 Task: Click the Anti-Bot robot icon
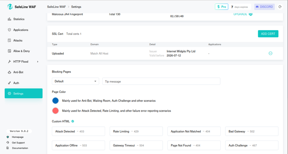pyautogui.click(x=9, y=72)
